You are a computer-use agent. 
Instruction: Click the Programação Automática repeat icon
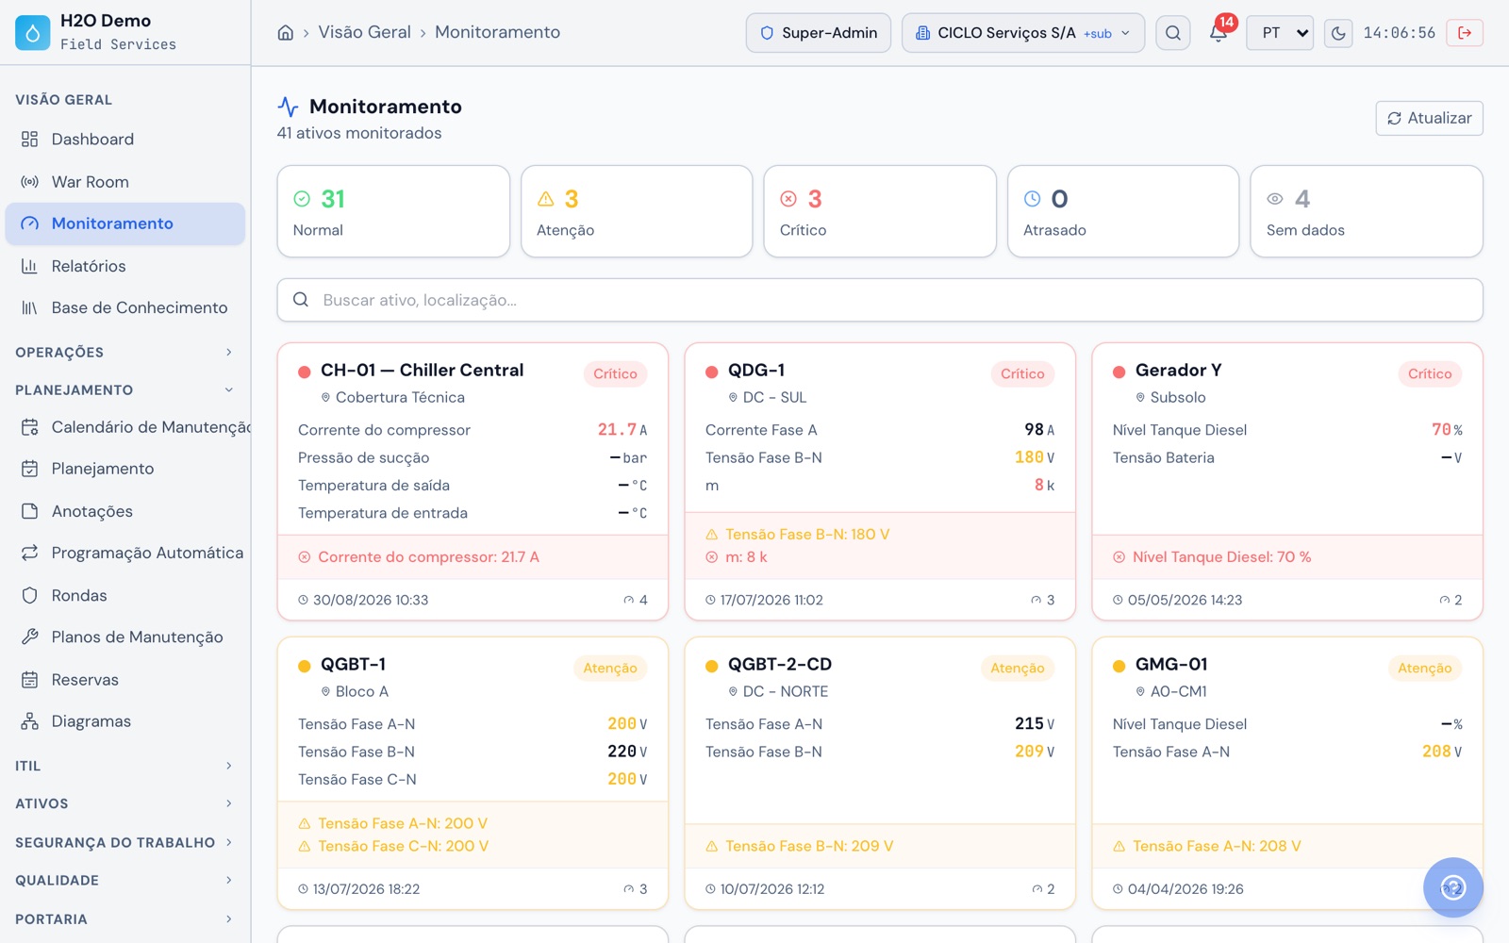coord(30,553)
